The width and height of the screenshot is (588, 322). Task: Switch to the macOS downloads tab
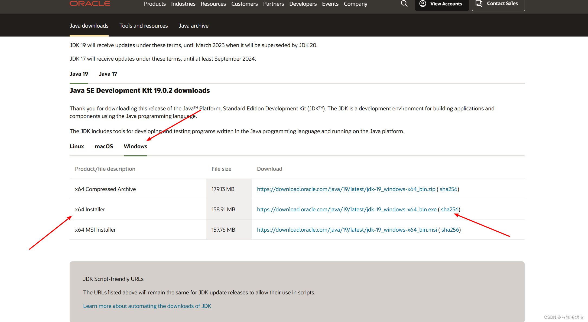[104, 146]
